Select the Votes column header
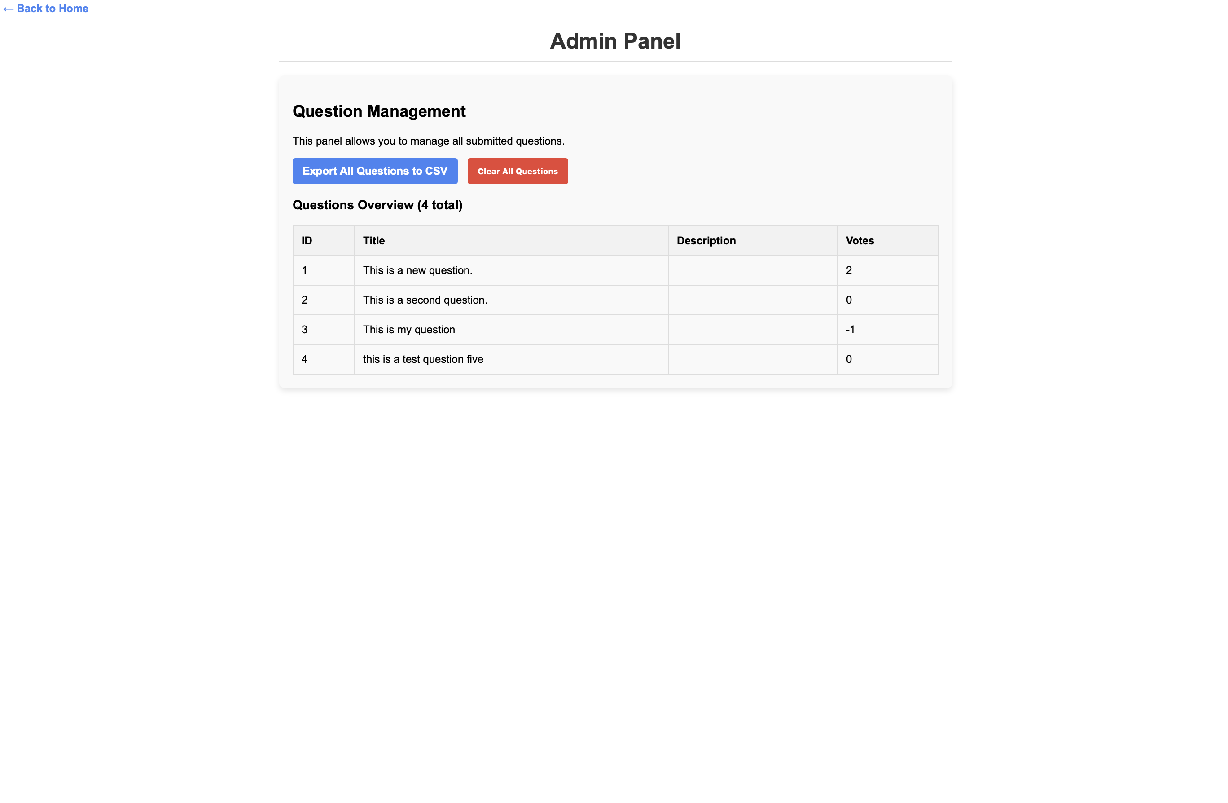The width and height of the screenshot is (1228, 803). pos(887,241)
